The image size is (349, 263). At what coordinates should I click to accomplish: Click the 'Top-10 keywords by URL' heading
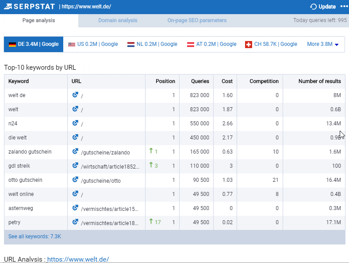click(40, 68)
